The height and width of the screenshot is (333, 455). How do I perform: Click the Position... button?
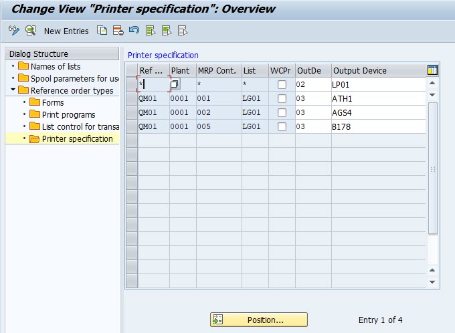(258, 320)
